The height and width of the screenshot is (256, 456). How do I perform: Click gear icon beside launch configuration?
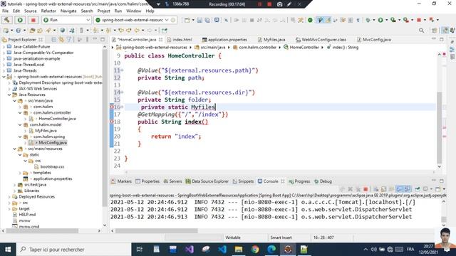click(x=173, y=20)
